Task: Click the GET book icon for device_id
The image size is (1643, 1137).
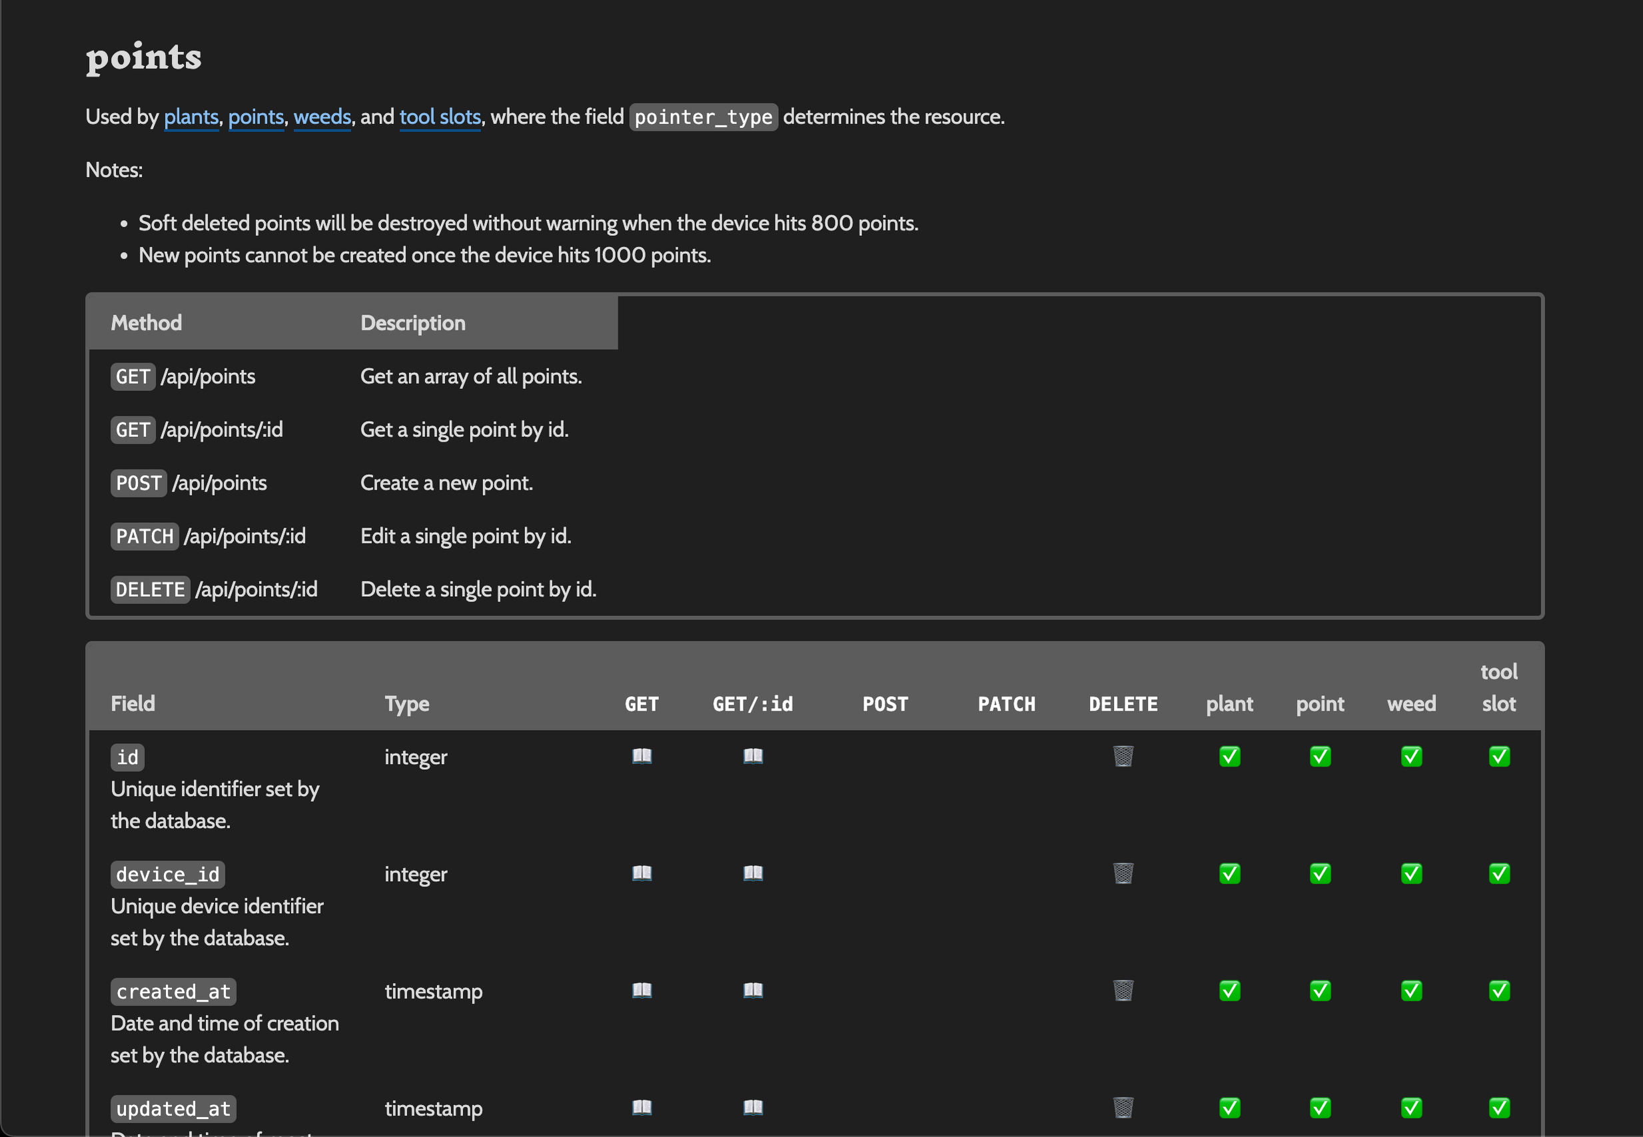Action: pyautogui.click(x=641, y=873)
